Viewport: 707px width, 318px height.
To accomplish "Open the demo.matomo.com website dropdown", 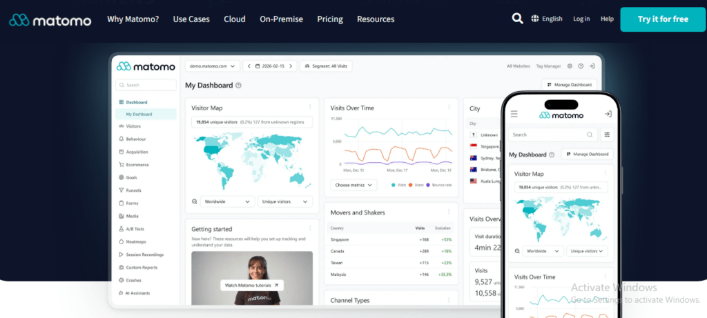I will [213, 66].
